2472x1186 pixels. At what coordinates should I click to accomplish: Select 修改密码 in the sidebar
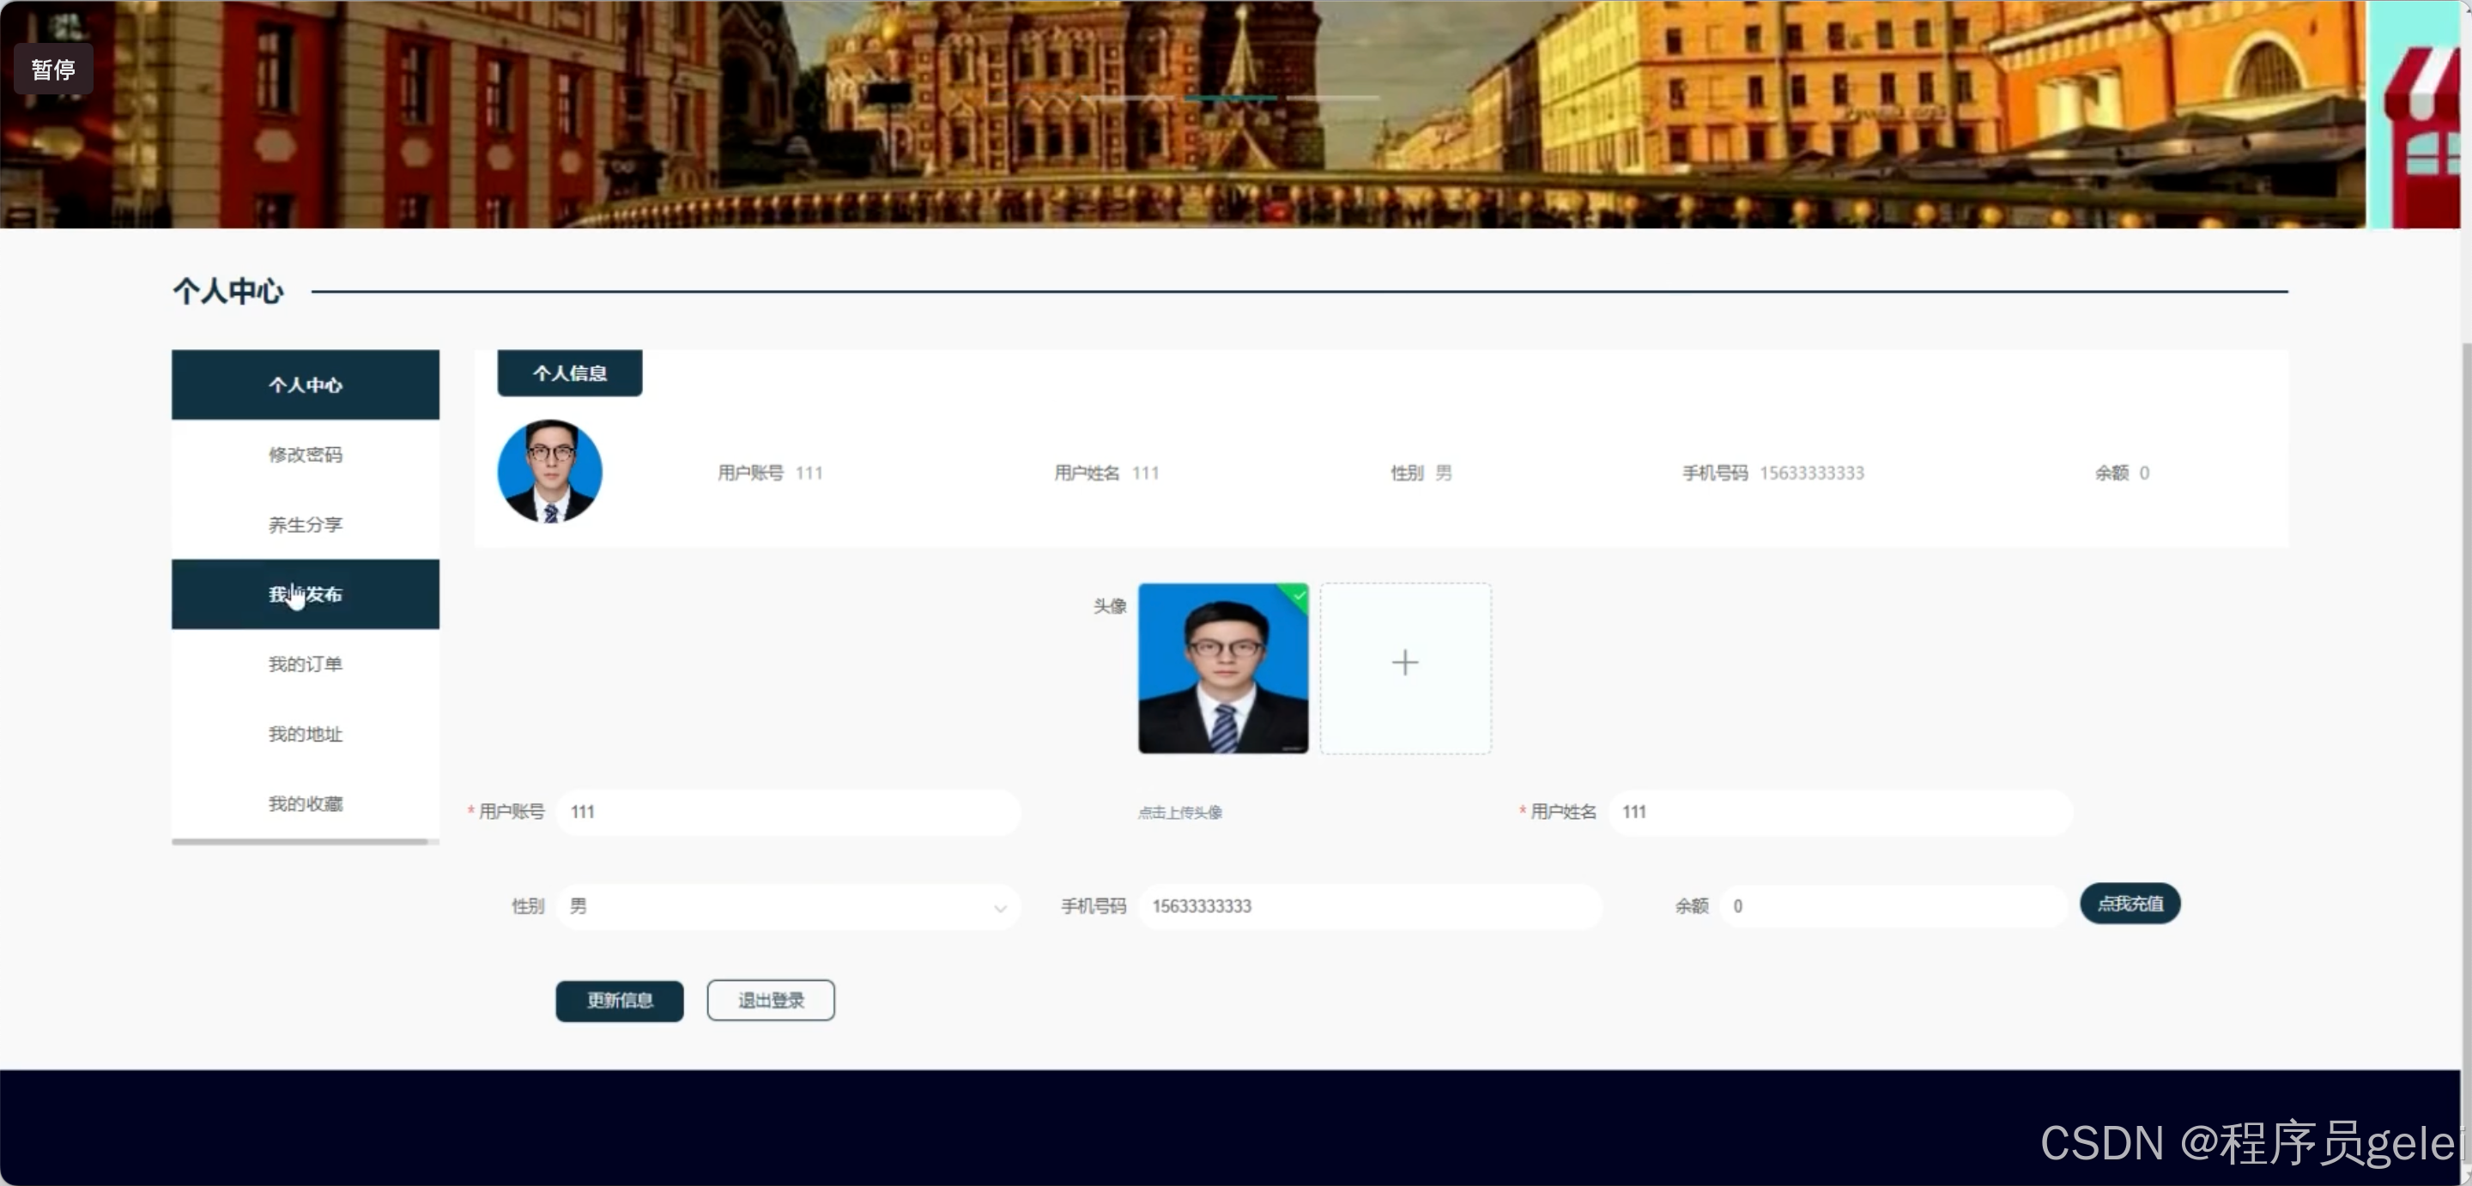(x=304, y=455)
